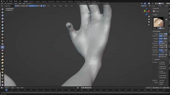The image size is (170, 95).
Task: Click the Strength slider in header tool settings
Action: coord(34,6)
